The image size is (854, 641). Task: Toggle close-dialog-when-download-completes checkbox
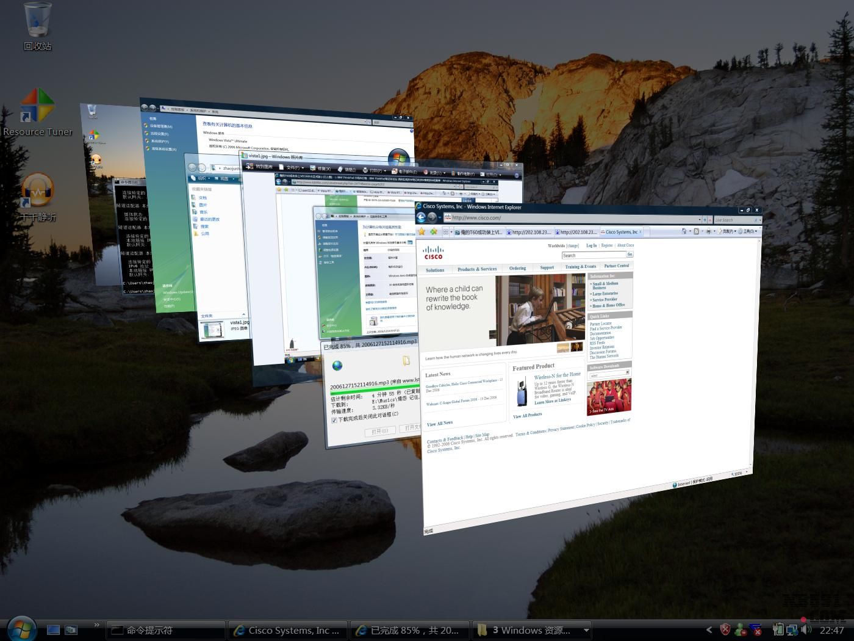334,420
